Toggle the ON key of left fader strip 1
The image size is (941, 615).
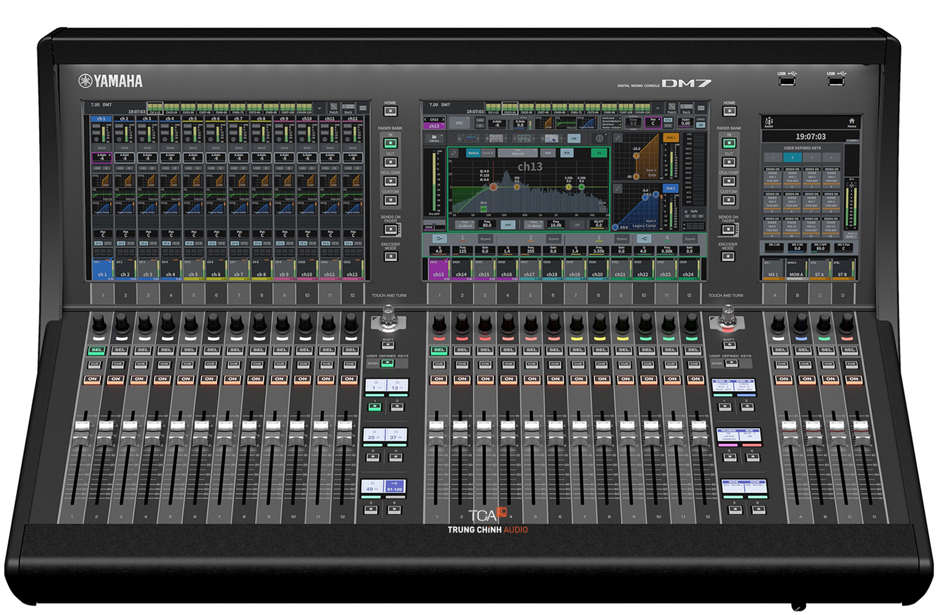tap(92, 379)
